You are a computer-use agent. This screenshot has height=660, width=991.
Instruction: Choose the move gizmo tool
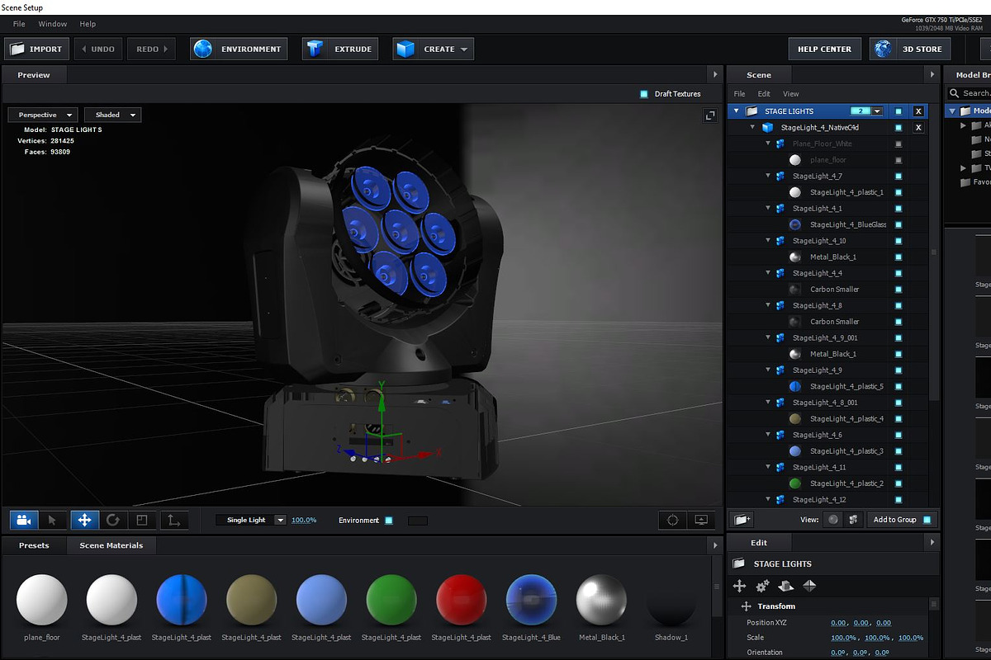pos(85,520)
